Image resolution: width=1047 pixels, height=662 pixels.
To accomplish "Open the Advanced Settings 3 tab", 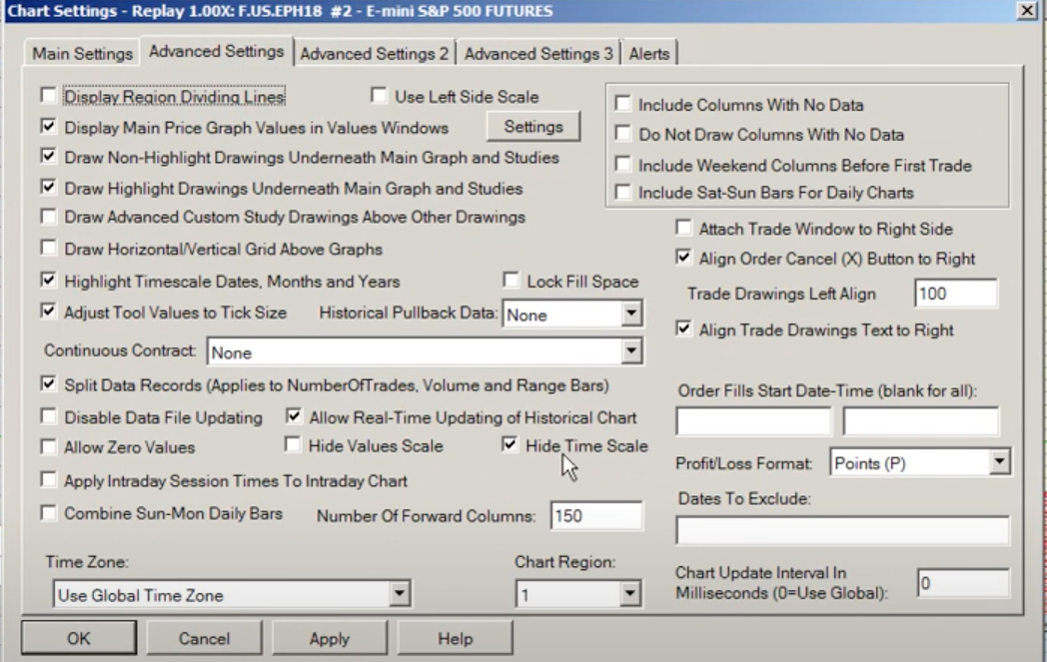I will coord(538,53).
